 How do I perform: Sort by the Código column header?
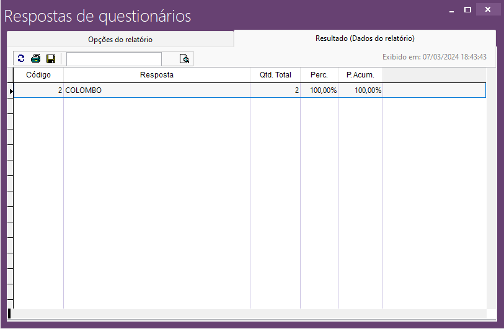38,75
